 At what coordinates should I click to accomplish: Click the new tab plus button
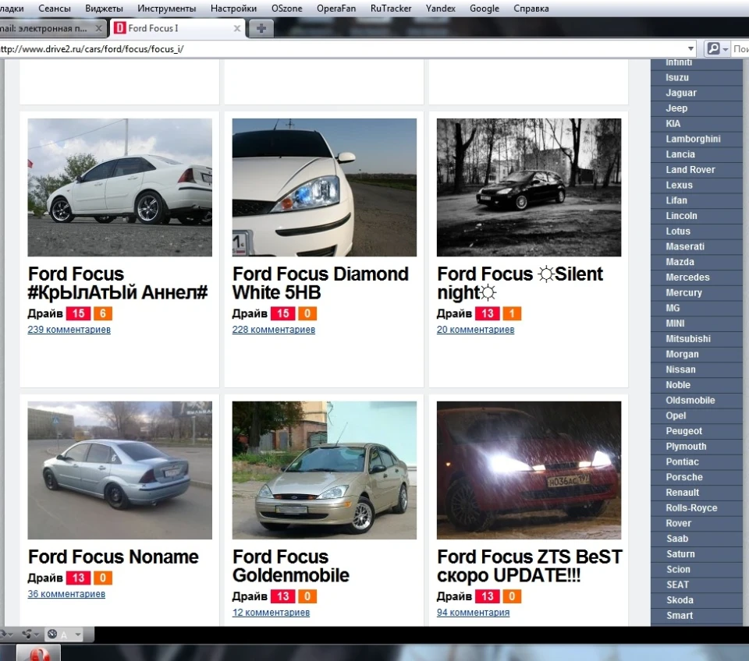(261, 28)
